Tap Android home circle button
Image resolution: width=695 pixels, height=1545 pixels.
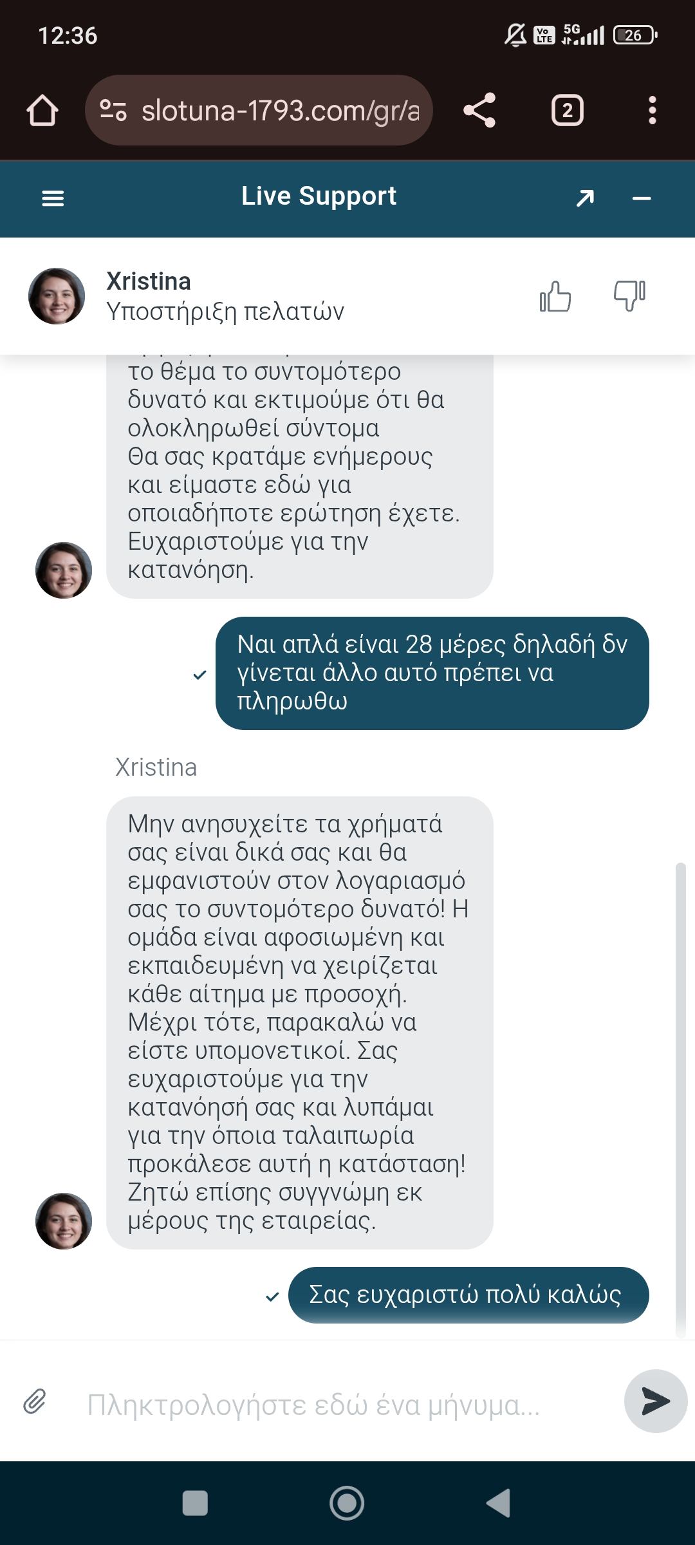coord(347,1503)
